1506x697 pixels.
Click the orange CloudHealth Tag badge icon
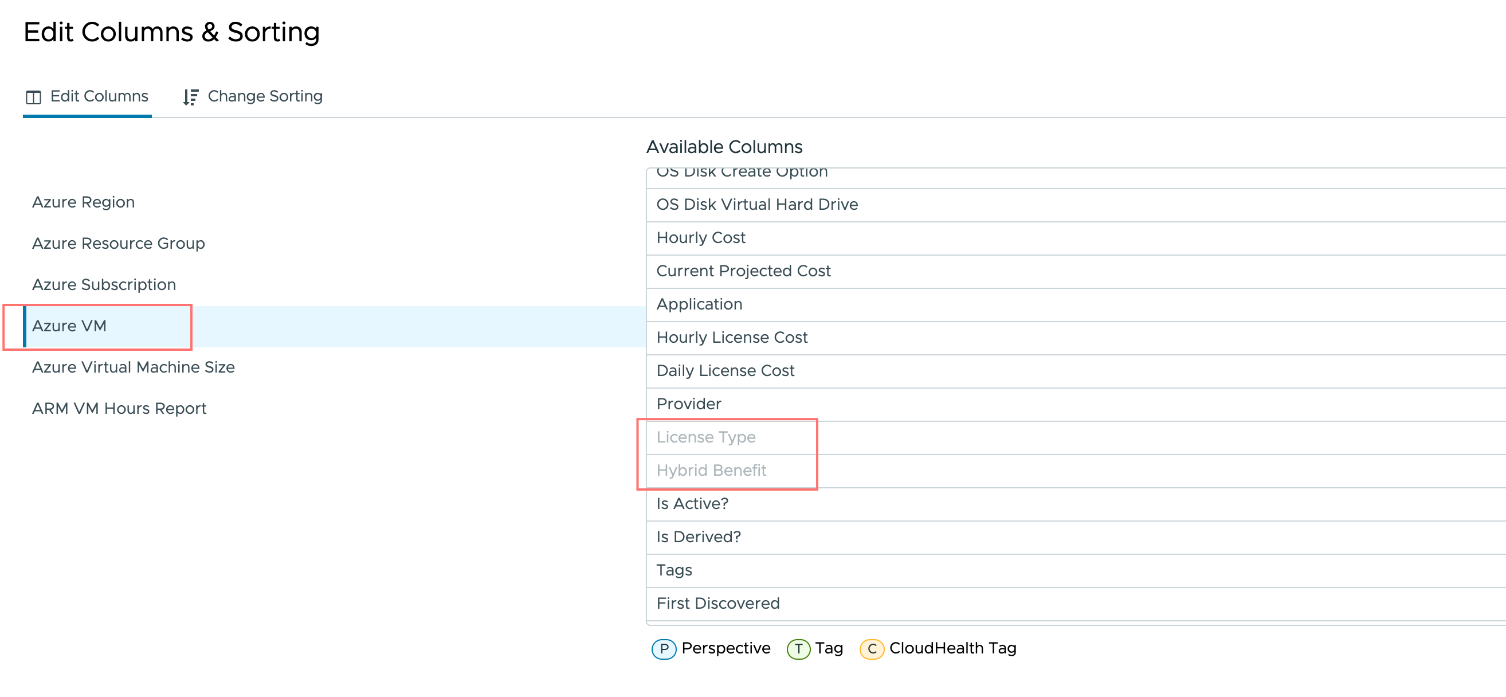click(872, 648)
